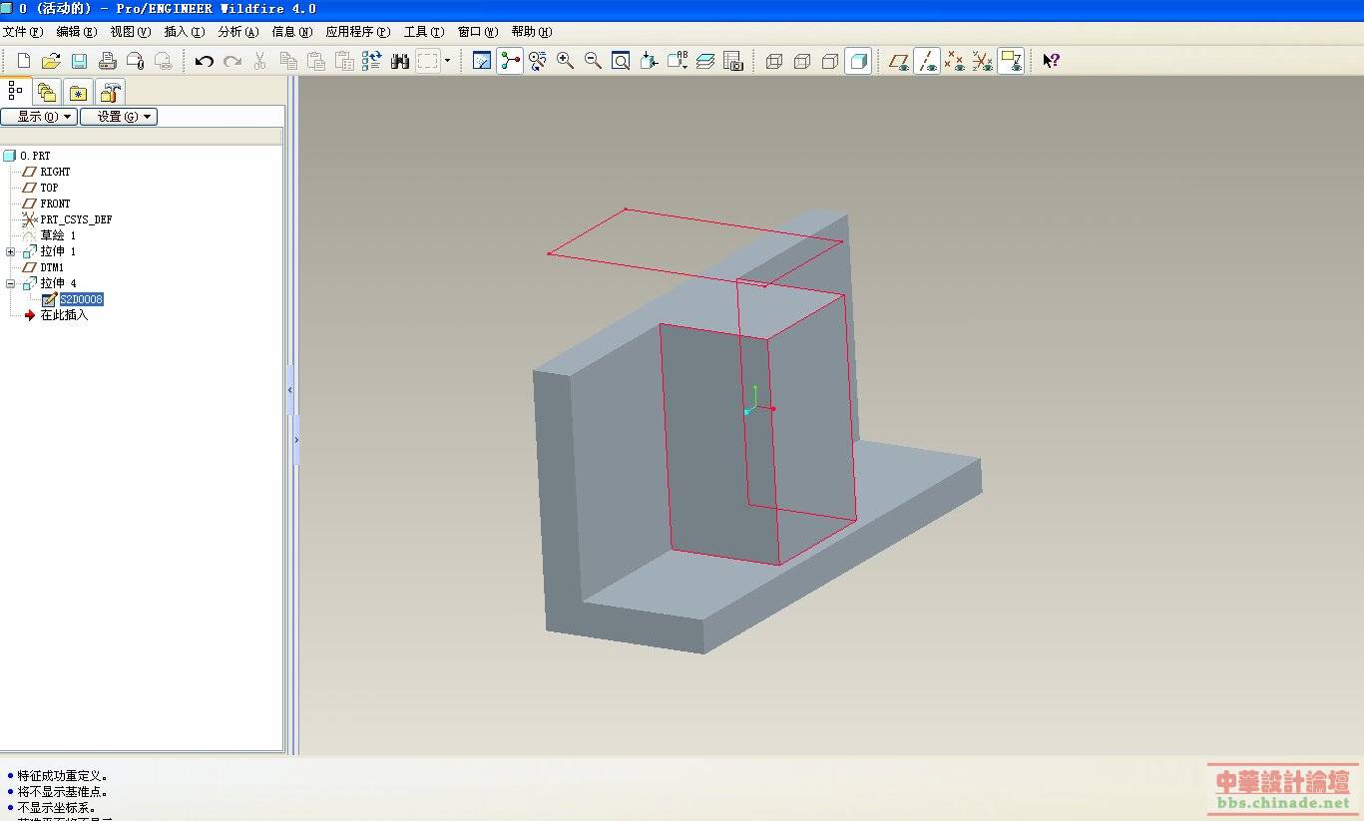Viewport: 1364px width, 821px height.
Task: Open Paste Special
Action: [x=344, y=61]
